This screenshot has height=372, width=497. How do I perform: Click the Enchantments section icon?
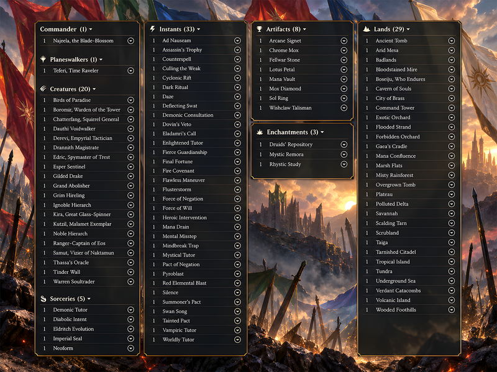pyautogui.click(x=260, y=132)
